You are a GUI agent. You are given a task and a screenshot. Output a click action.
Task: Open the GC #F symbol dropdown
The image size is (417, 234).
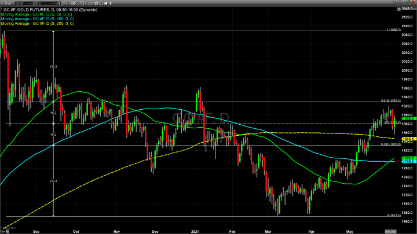click(24, 3)
